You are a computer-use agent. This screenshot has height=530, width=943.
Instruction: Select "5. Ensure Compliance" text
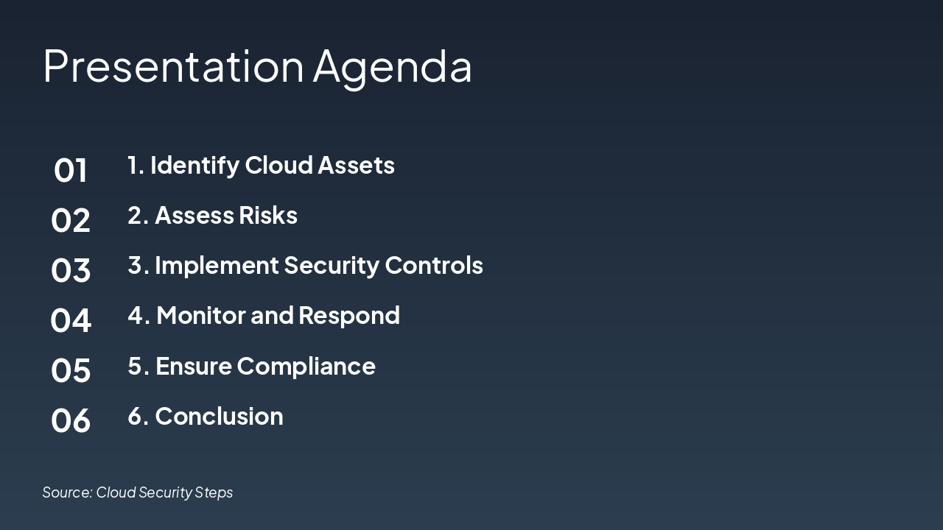[x=251, y=366]
